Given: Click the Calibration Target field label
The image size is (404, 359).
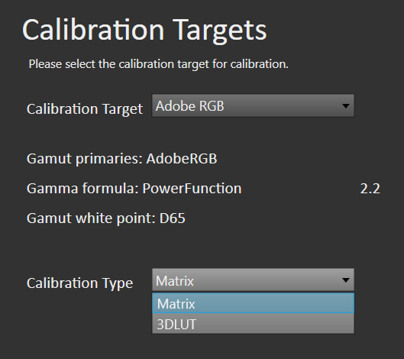Looking at the screenshot, I should coord(85,108).
